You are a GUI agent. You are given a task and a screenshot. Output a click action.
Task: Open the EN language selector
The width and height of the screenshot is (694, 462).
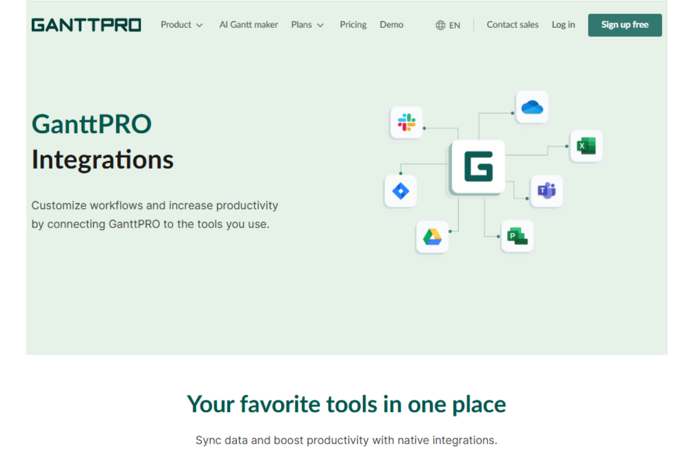tap(448, 25)
